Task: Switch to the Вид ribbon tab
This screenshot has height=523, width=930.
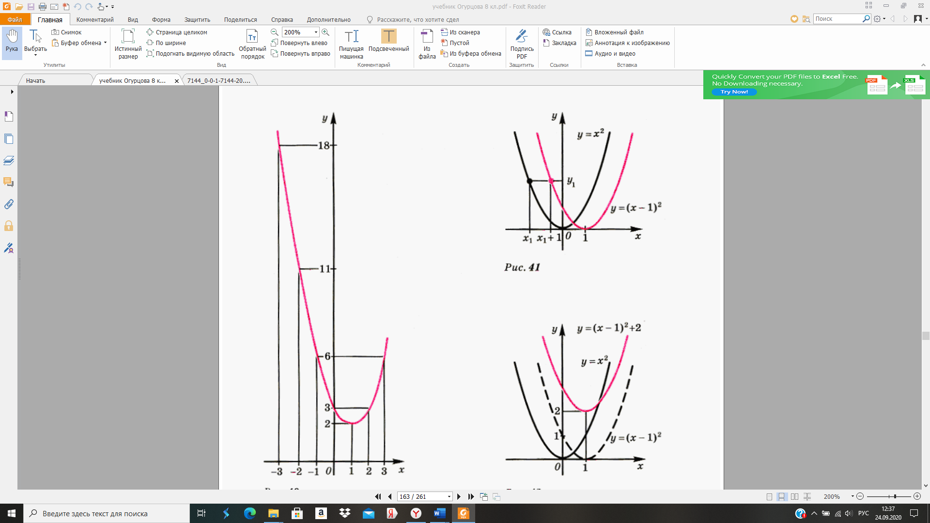Action: click(133, 19)
